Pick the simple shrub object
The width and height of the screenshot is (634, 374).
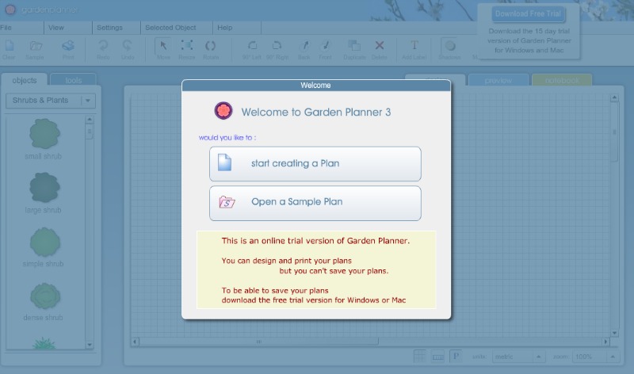point(44,242)
